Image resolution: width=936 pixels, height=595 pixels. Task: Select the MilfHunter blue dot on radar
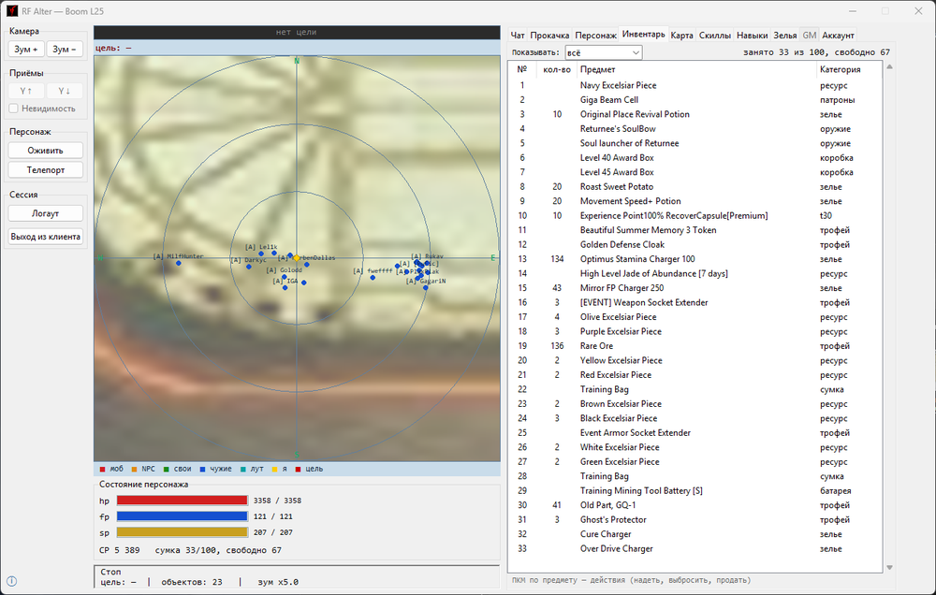pos(178,263)
